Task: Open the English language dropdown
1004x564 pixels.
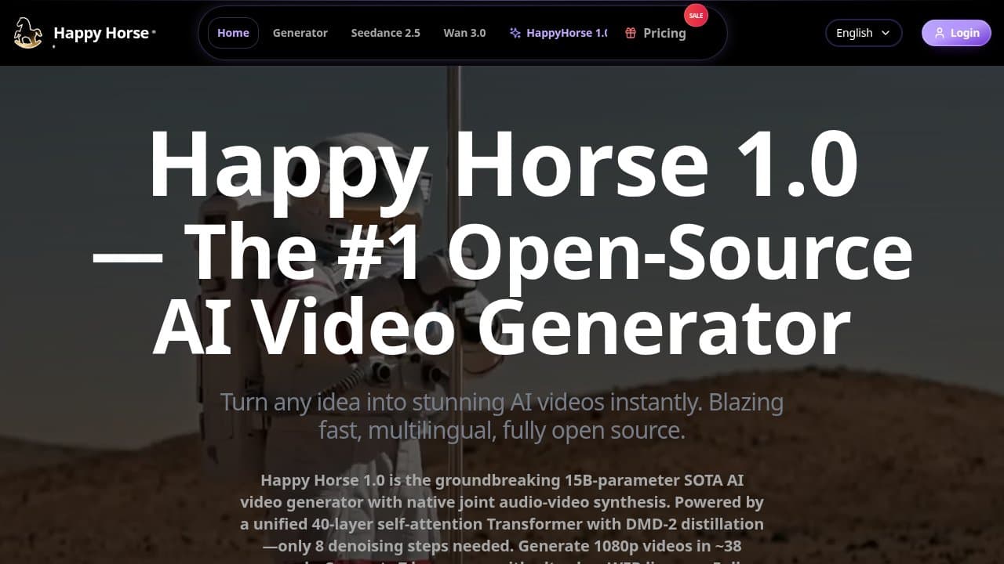Action: (x=864, y=33)
